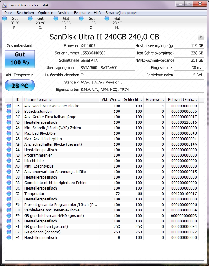The image size is (209, 266).
Task: Click the CrystalDiskInfo title bar icon
Action: (x=5, y=5)
